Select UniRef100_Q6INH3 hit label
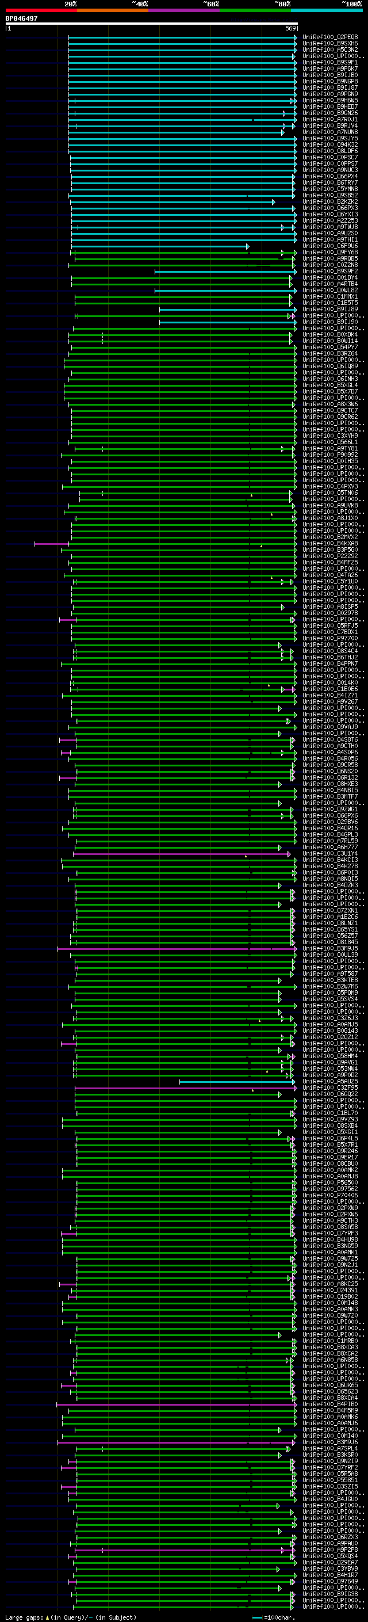The height and width of the screenshot is (1622, 368). pyautogui.click(x=330, y=379)
